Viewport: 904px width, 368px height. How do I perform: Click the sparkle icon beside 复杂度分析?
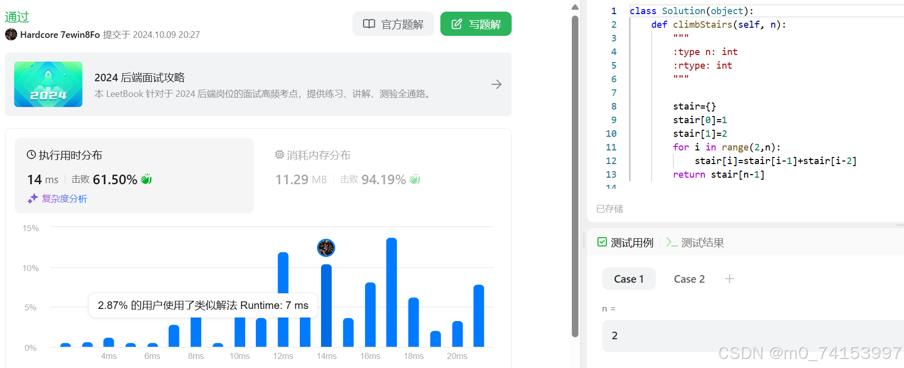pyautogui.click(x=33, y=198)
